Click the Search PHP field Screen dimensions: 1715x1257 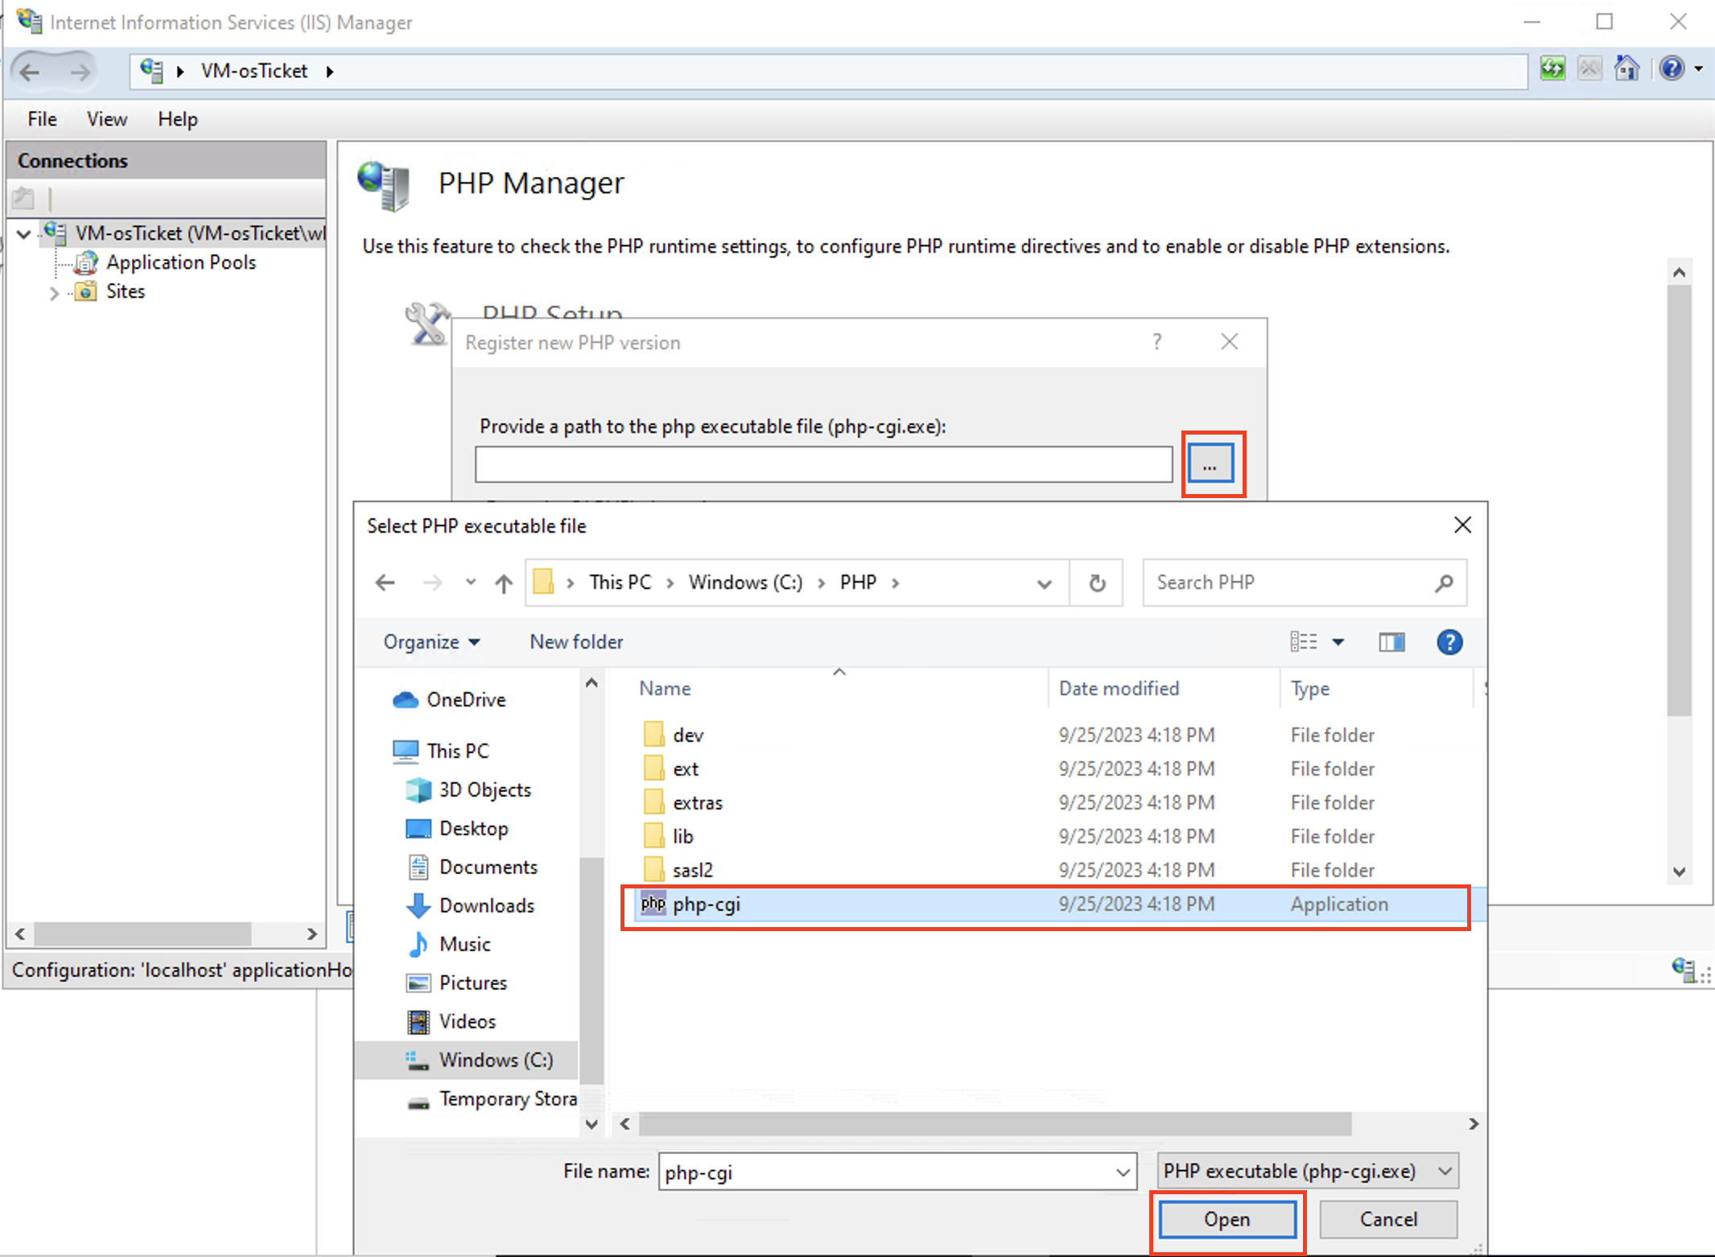[1288, 583]
